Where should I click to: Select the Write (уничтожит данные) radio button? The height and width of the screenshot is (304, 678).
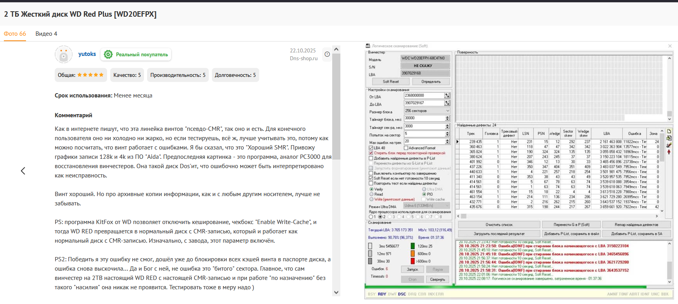(371, 199)
